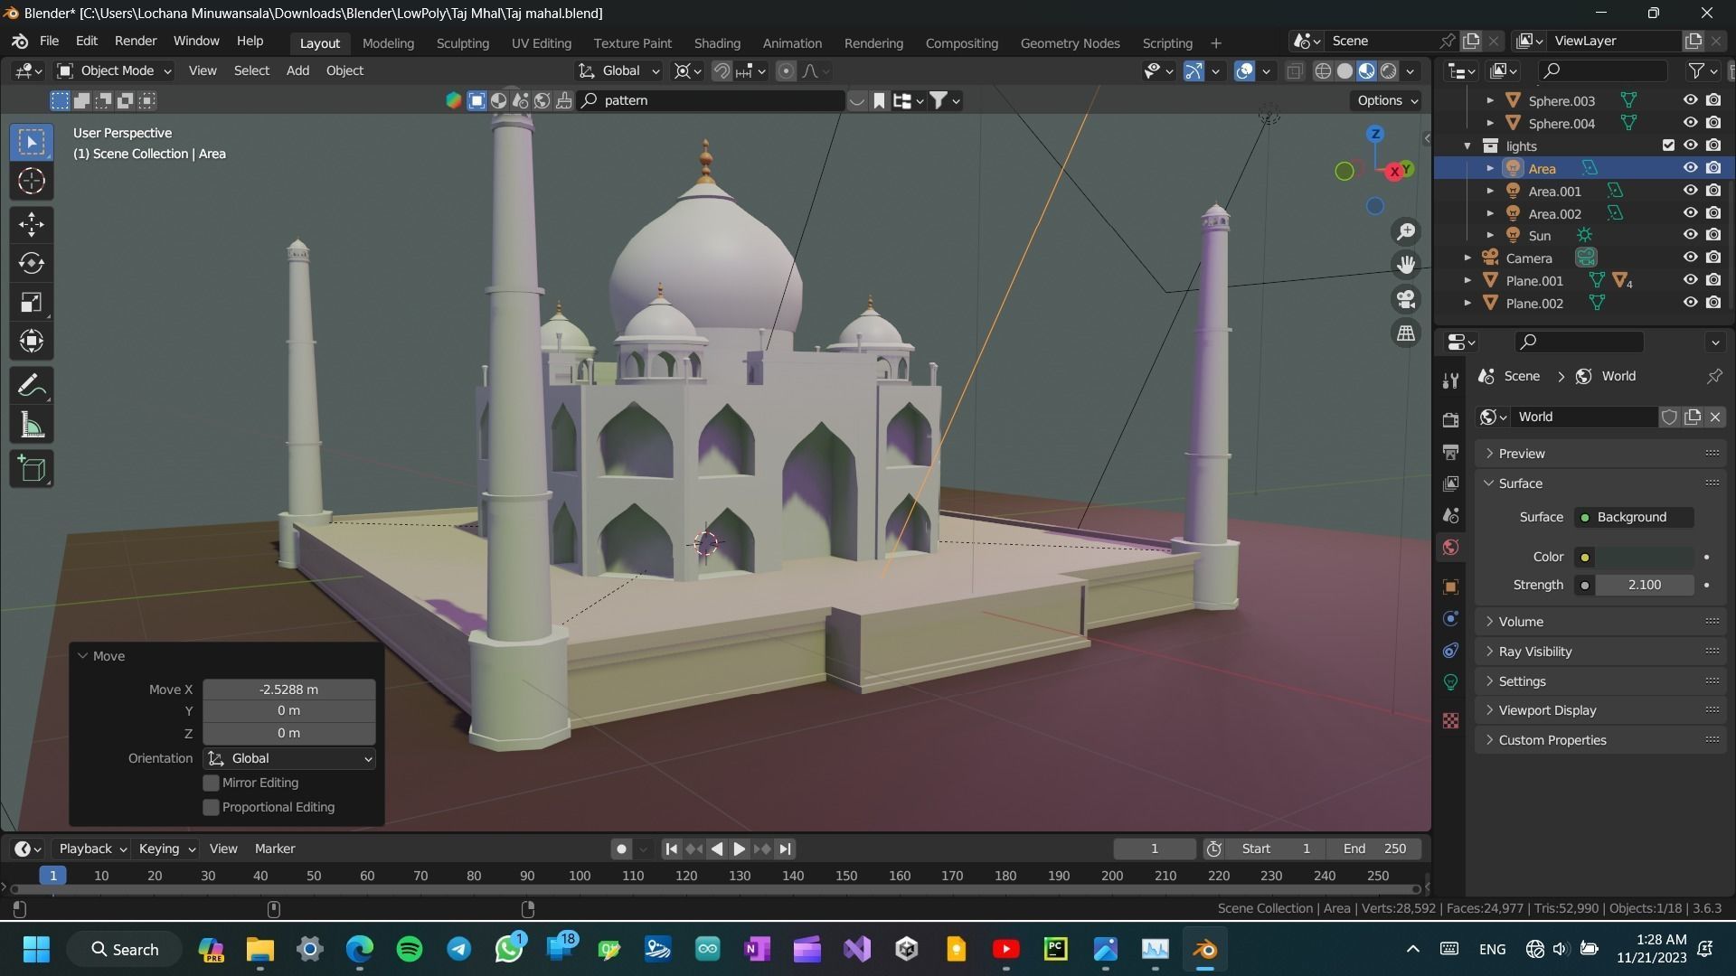
Task: Switch to rendered viewport shading
Action: point(1389,70)
